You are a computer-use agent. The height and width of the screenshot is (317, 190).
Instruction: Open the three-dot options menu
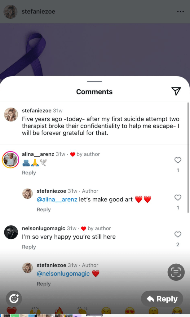click(x=180, y=11)
